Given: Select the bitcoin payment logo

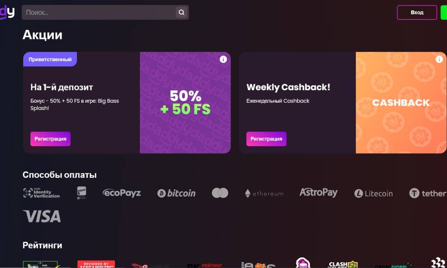Looking at the screenshot, I should (x=177, y=193).
